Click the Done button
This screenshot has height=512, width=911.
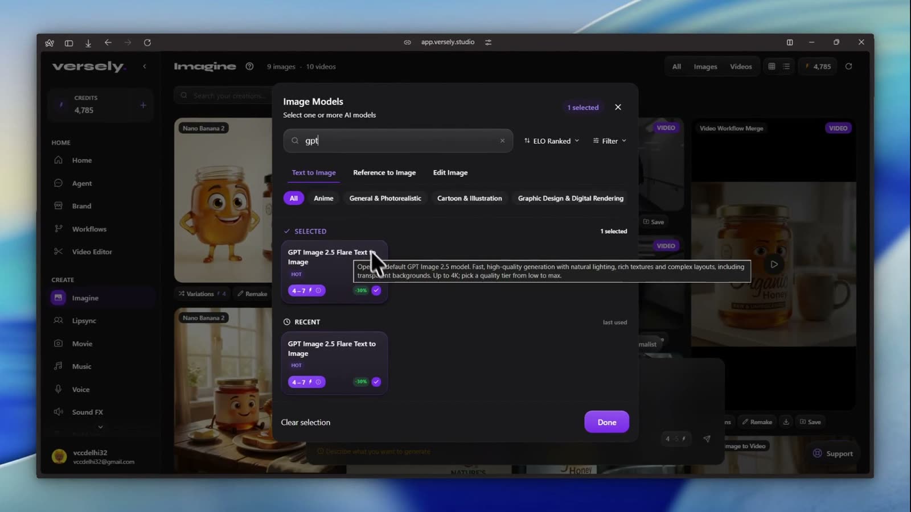607,422
